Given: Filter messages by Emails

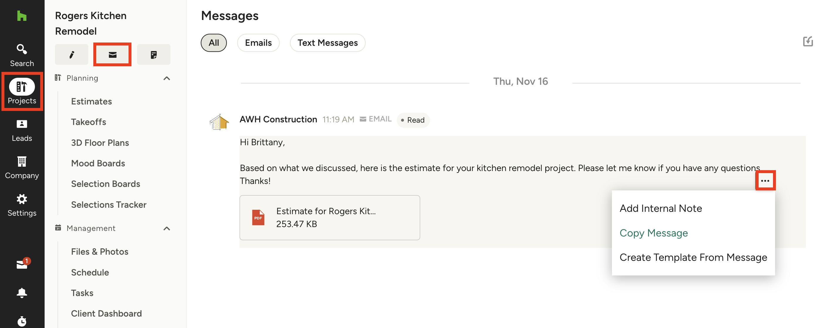Looking at the screenshot, I should tap(258, 43).
